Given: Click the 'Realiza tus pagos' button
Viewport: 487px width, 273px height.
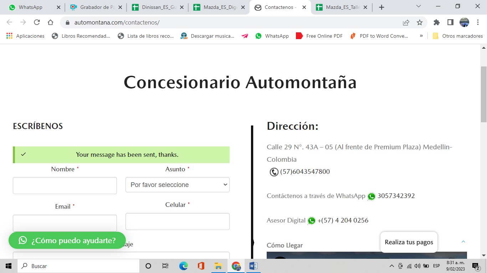Looking at the screenshot, I should (x=409, y=242).
